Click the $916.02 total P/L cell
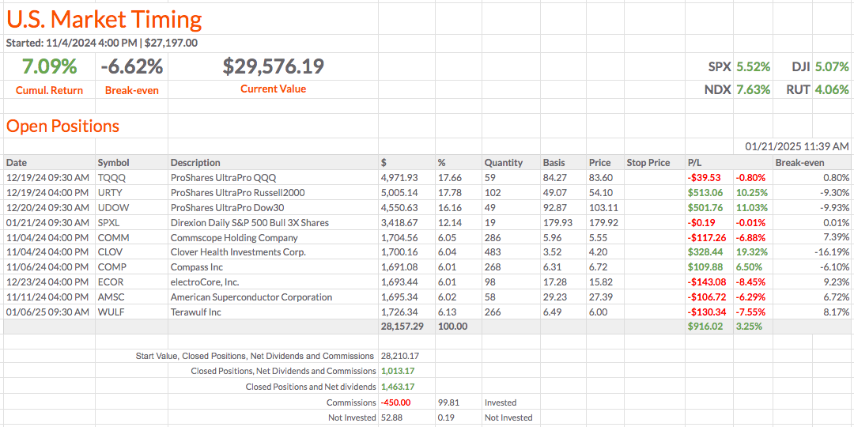This screenshot has width=854, height=427. tap(705, 327)
